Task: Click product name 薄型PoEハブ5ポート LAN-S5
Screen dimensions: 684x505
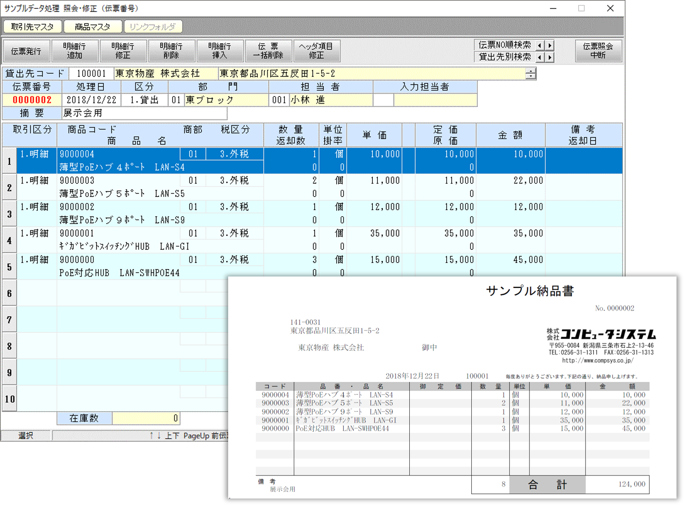Action: pos(122,193)
